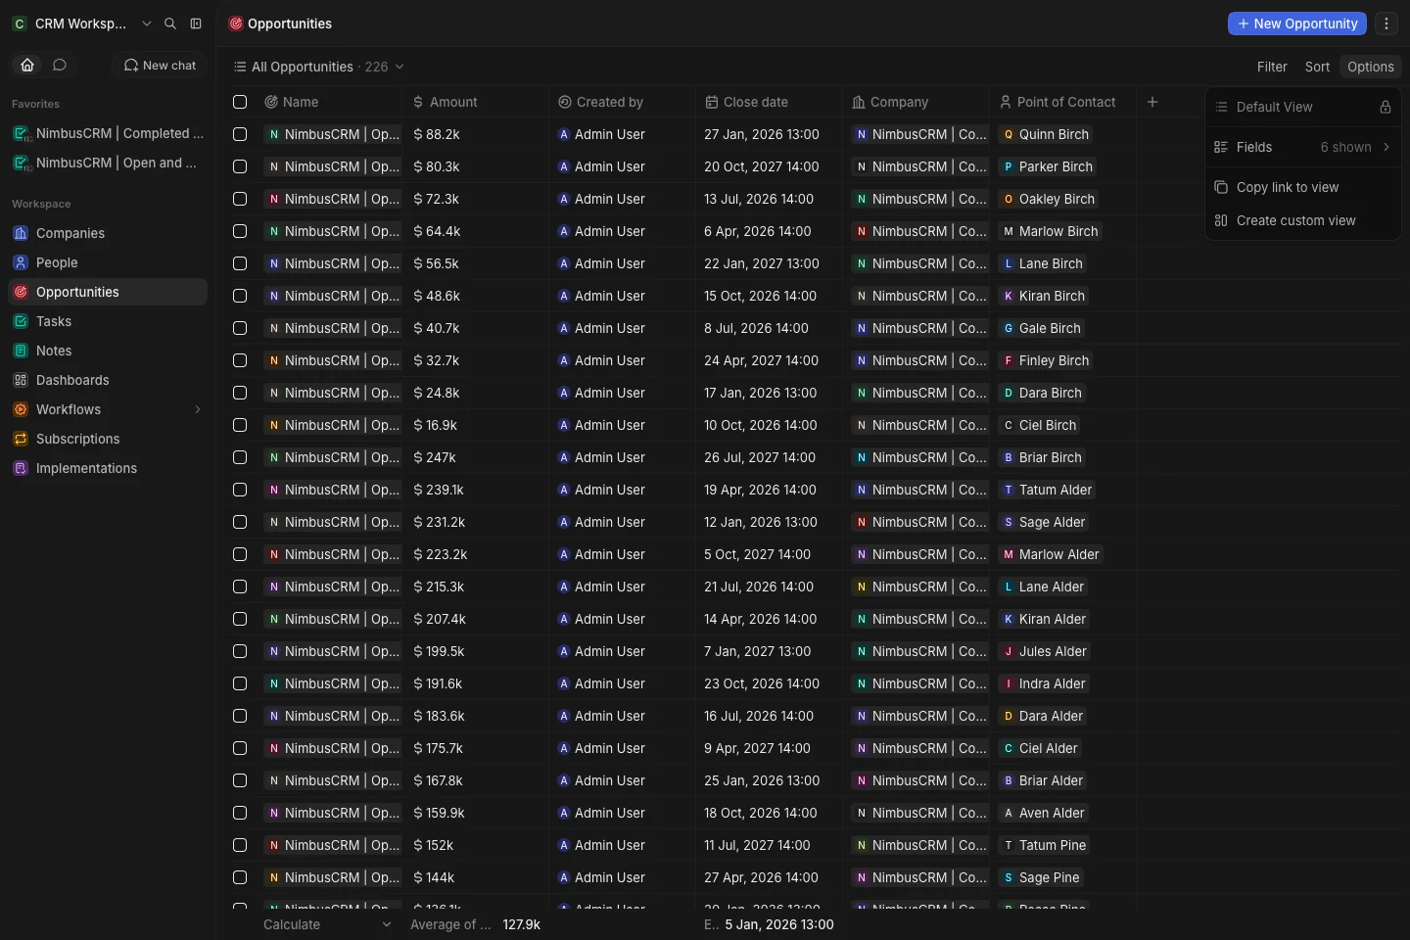Open Tatum Alder contact chip
The image size is (1410, 940).
pyautogui.click(x=1047, y=490)
